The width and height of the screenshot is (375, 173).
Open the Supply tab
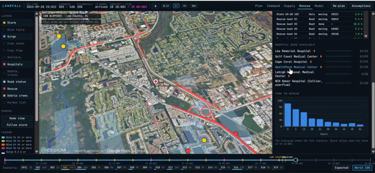click(x=289, y=6)
